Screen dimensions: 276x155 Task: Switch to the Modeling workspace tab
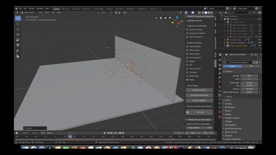coord(66,9)
